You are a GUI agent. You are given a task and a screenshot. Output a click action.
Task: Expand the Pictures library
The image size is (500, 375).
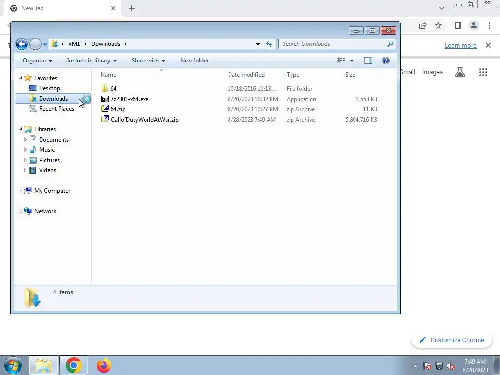(25, 160)
